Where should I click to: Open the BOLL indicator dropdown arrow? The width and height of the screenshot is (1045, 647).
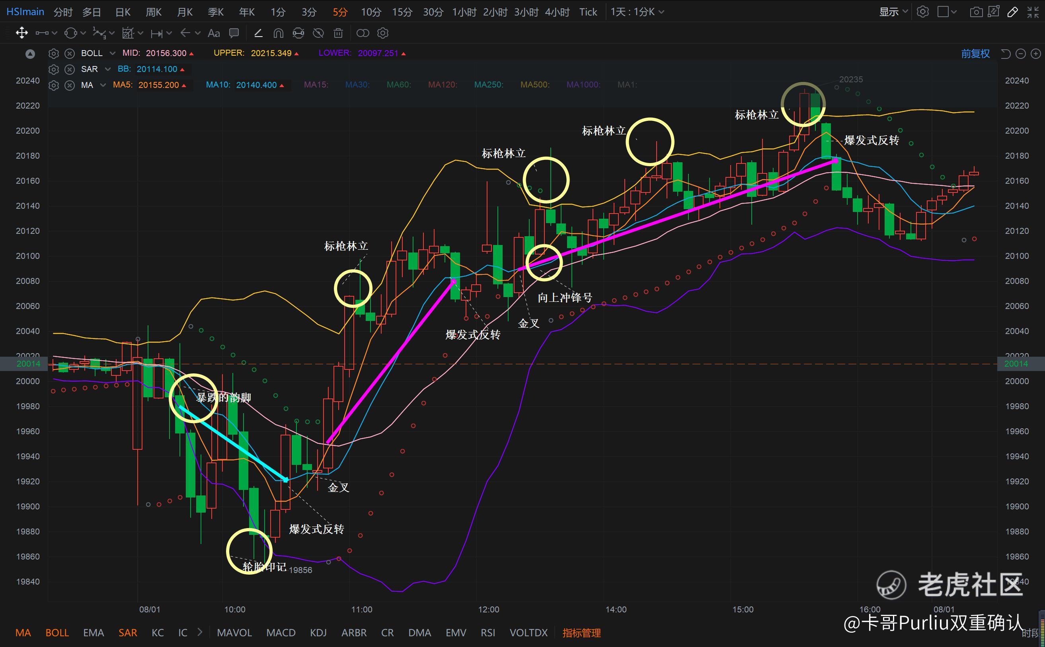pos(112,53)
